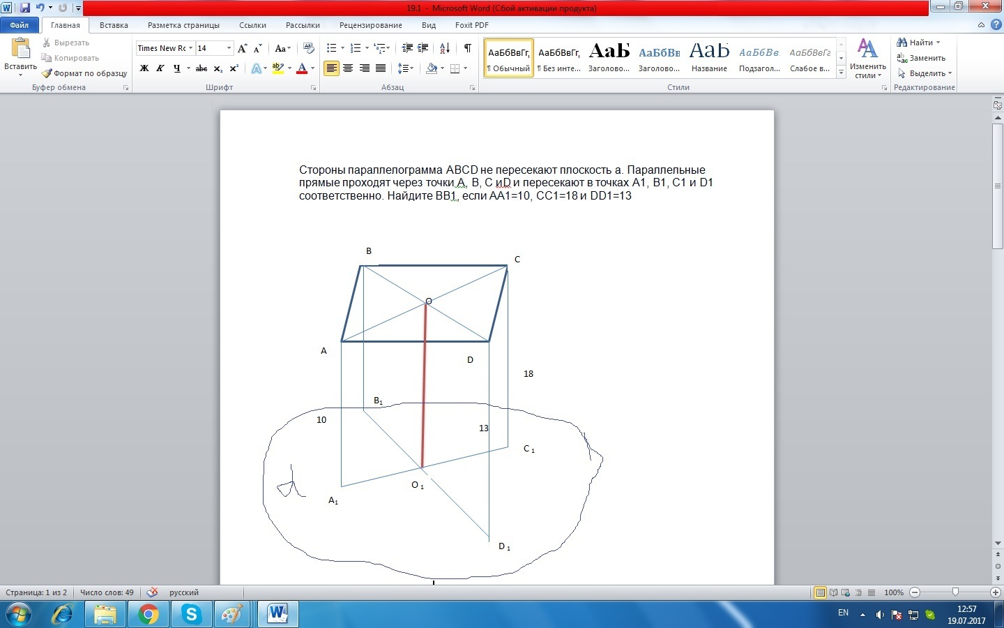Open font size dropdown showing 14
Viewport: 1004px width, 628px height.
[x=229, y=48]
